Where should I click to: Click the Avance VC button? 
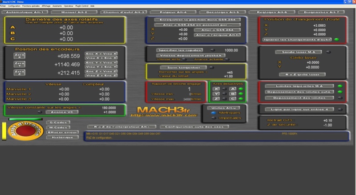tap(62, 112)
